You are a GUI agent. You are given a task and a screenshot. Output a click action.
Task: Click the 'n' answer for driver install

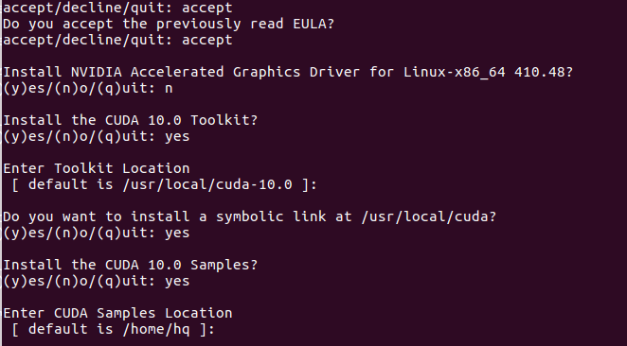click(169, 88)
